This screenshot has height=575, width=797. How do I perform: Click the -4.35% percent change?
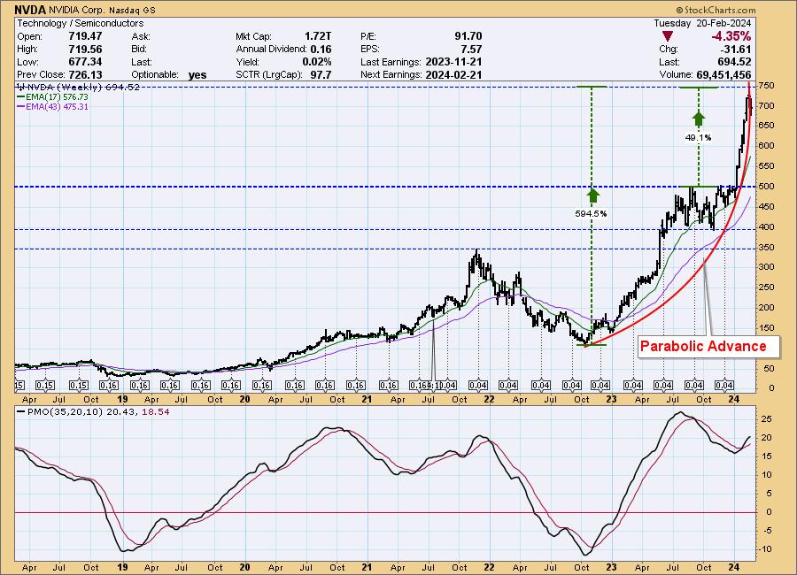tap(731, 36)
